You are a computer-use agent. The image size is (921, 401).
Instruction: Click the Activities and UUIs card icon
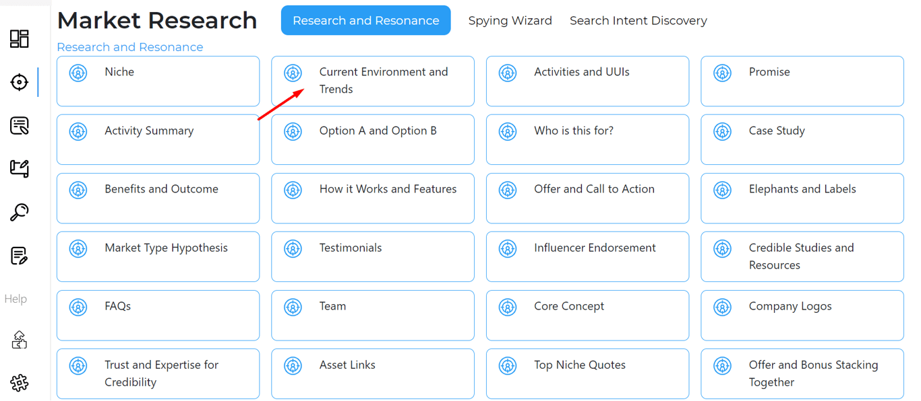click(508, 73)
